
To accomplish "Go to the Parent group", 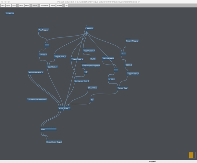I will coord(35,6).
